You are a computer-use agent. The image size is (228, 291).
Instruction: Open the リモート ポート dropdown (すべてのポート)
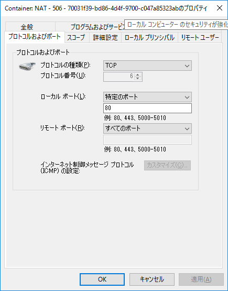147,128
